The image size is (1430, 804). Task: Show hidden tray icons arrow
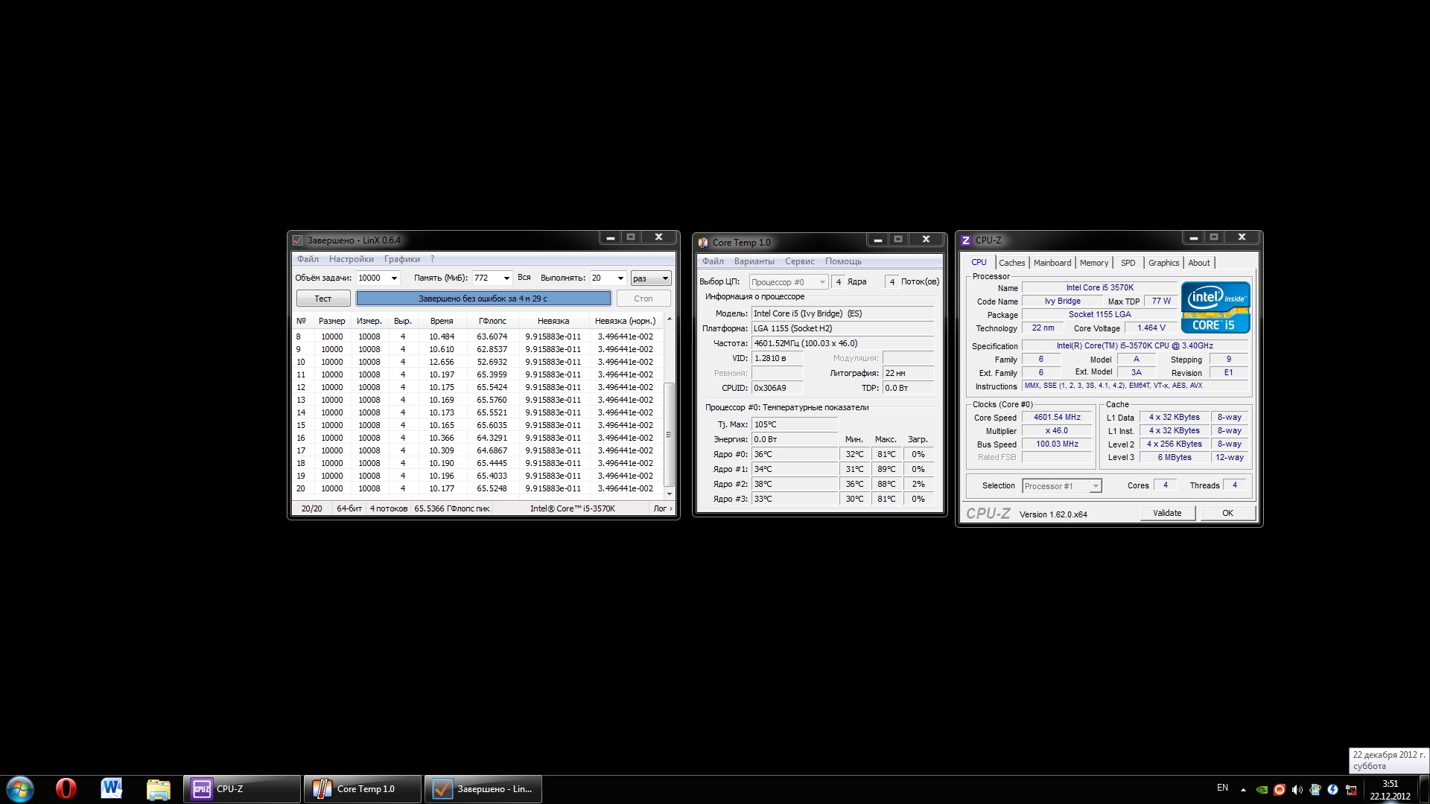[1243, 790]
